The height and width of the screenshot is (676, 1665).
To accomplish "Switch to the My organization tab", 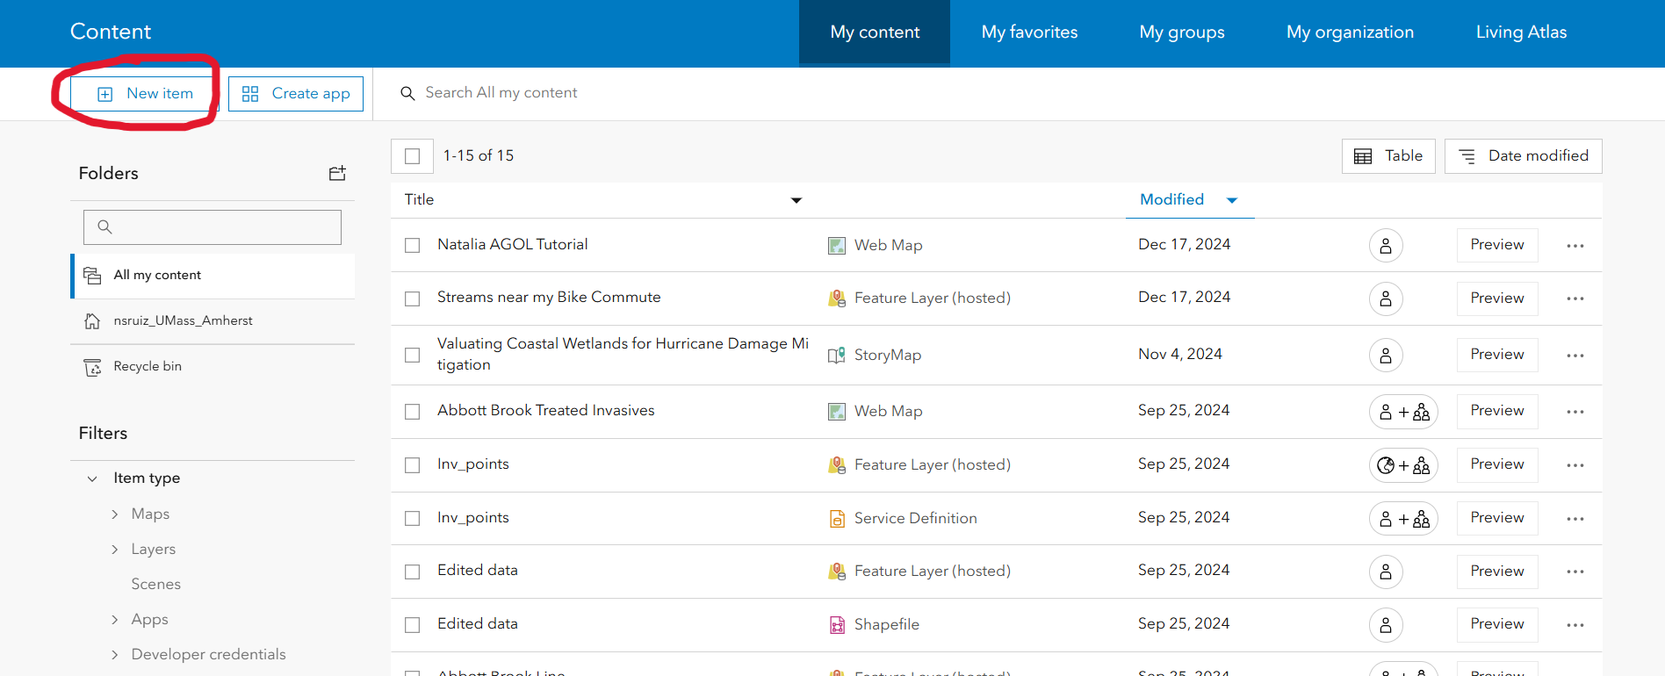I will coord(1350,32).
